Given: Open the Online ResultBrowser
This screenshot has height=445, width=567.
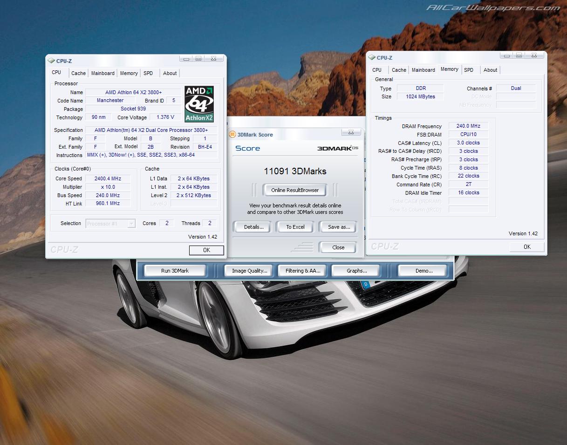Looking at the screenshot, I should [x=295, y=190].
